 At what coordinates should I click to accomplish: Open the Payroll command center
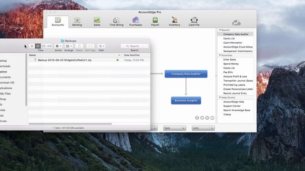pyautogui.click(x=155, y=21)
